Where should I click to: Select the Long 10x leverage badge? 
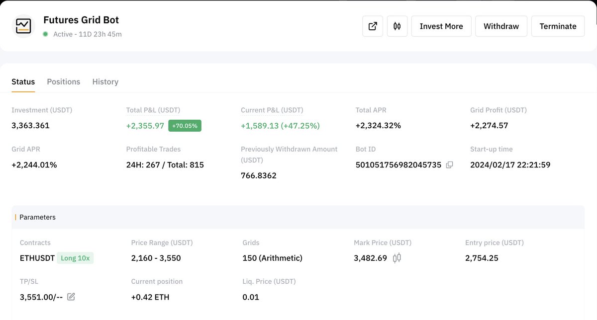(x=75, y=258)
